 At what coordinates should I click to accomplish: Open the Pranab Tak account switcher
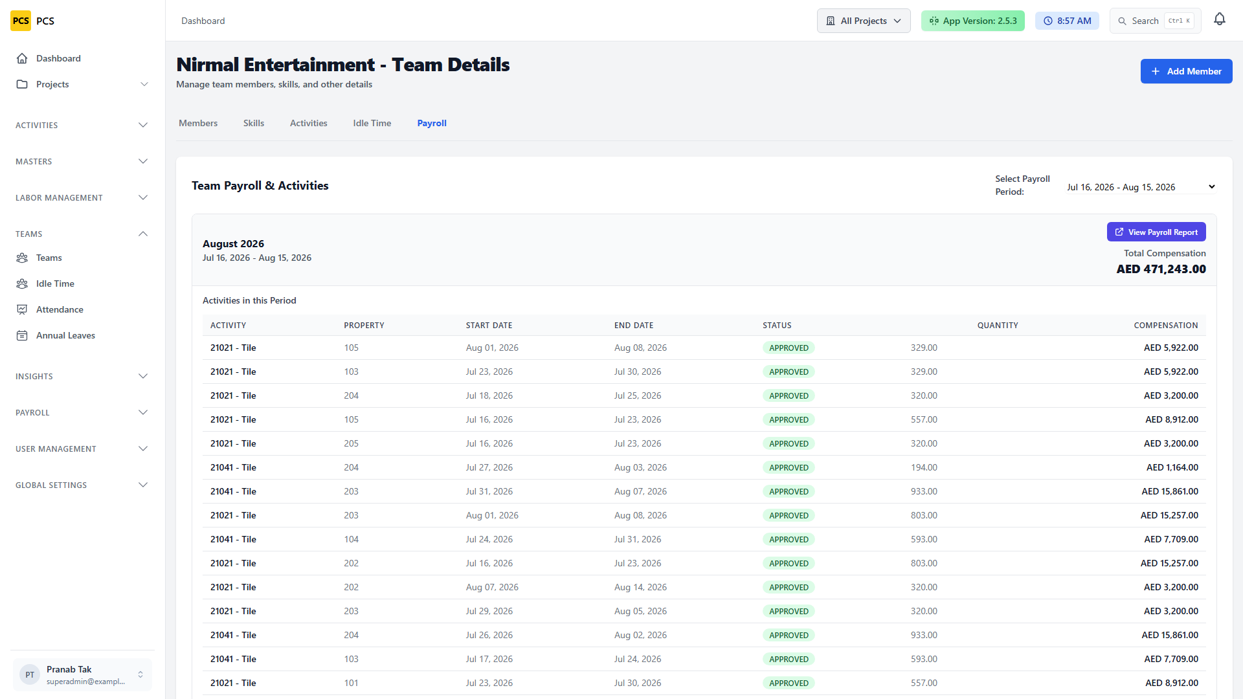(x=82, y=674)
